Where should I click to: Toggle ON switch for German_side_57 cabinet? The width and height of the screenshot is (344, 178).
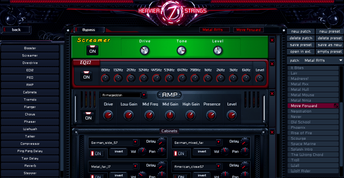(x=96, y=153)
